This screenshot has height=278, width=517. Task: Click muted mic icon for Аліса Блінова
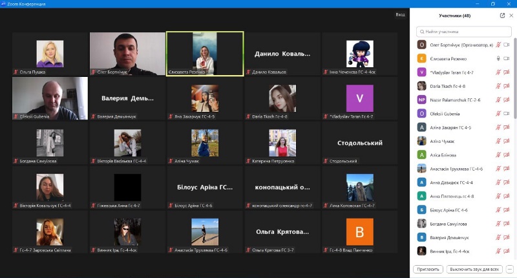tap(498, 155)
